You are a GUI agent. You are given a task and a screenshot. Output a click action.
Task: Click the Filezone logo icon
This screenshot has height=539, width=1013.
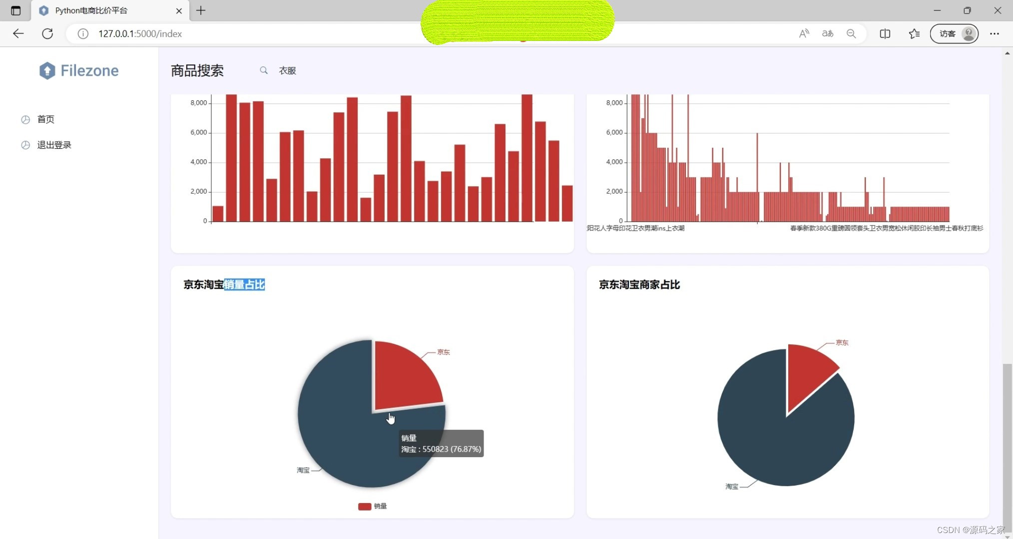(47, 71)
